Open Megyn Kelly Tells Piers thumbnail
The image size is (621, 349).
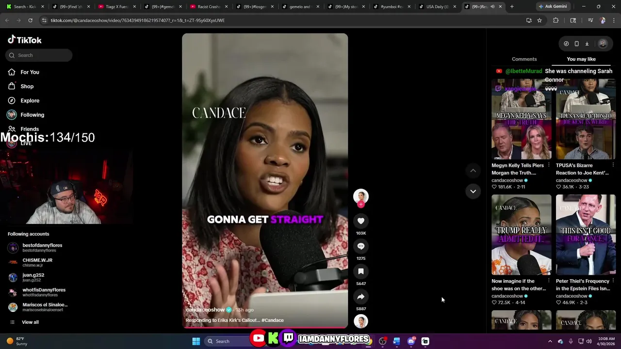522,119
